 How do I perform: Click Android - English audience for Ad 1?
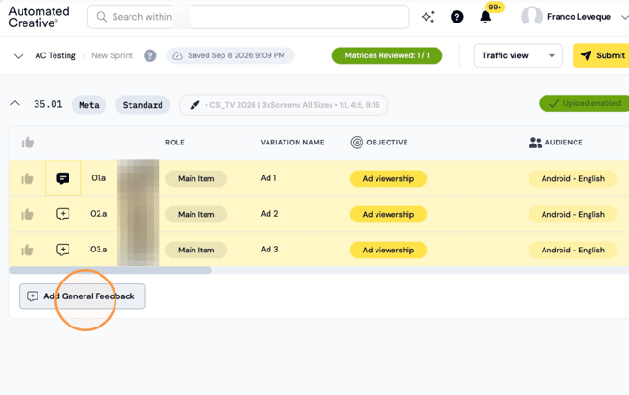click(573, 178)
